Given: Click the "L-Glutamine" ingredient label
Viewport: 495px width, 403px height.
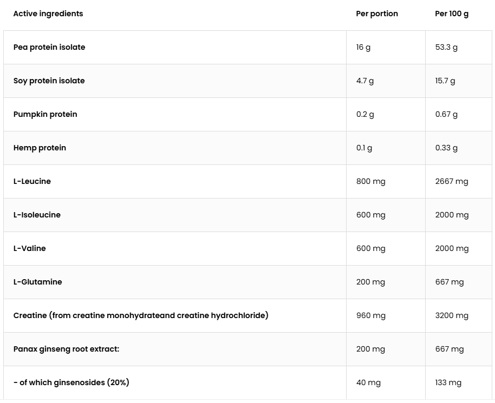Looking at the screenshot, I should click(38, 282).
